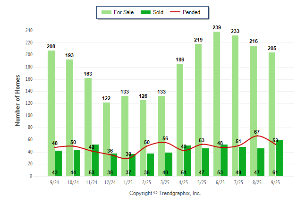Screen dimensions: 305x205
Task: Toggle the For Sale legend label
Action: (x=123, y=12)
